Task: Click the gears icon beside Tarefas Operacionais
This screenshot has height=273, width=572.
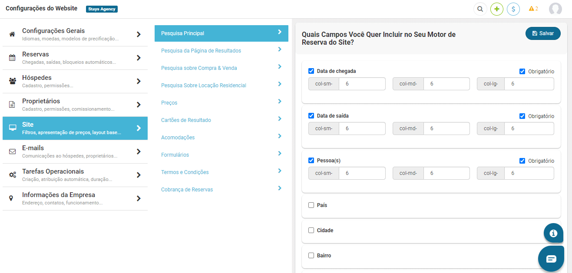Action: (12, 175)
